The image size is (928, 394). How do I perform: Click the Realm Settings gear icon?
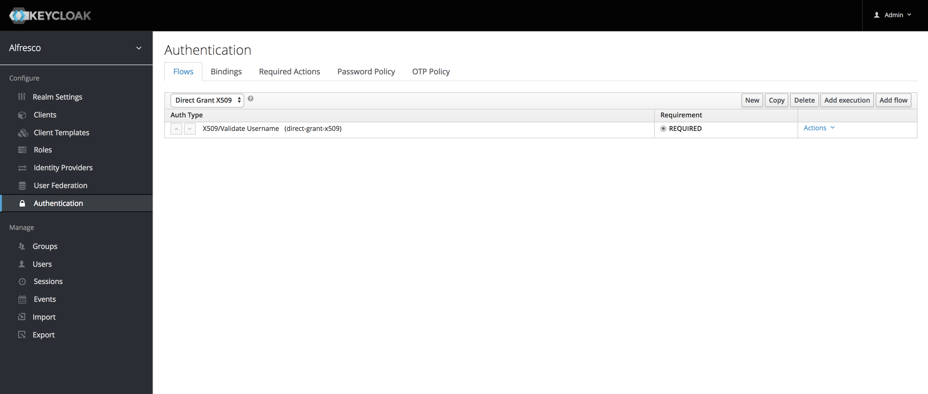tap(22, 96)
